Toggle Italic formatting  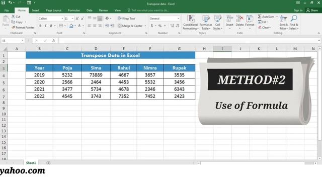pyautogui.click(x=45, y=26)
